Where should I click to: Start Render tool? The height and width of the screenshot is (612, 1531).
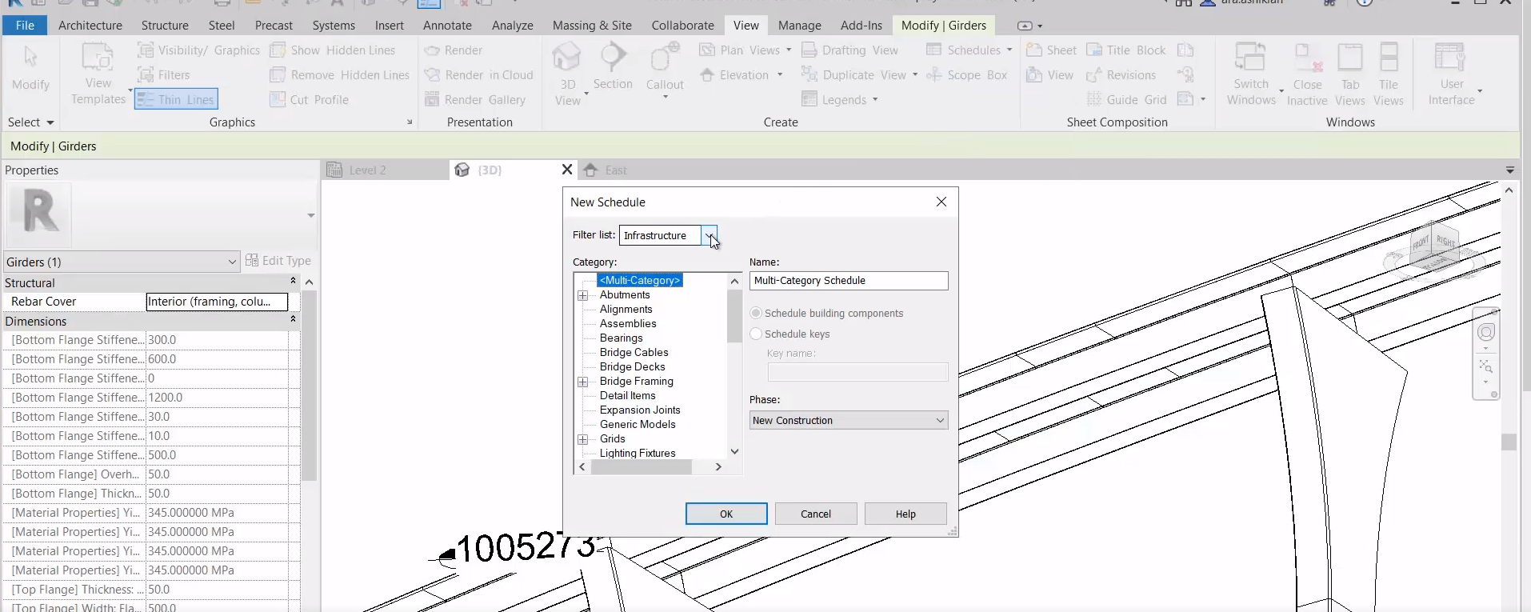[x=454, y=50]
